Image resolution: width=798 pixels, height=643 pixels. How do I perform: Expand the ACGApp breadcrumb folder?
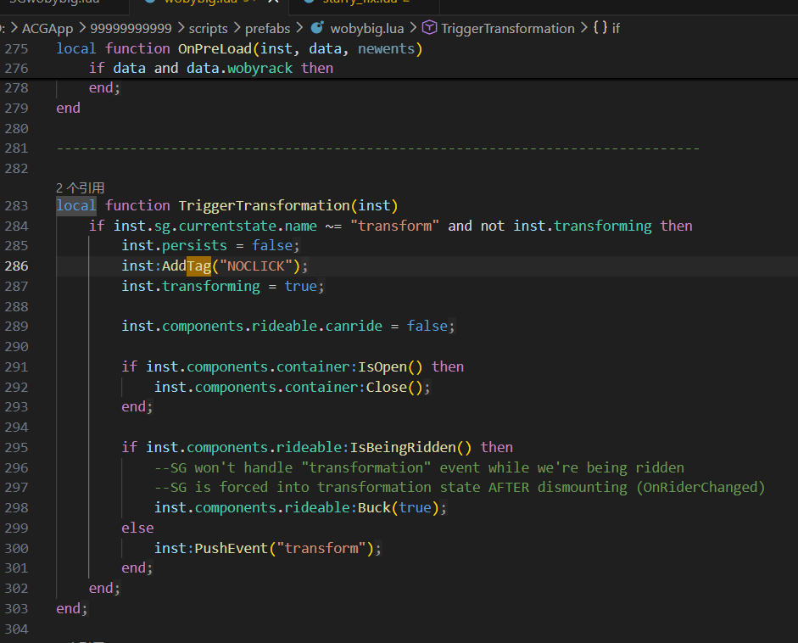(x=47, y=28)
